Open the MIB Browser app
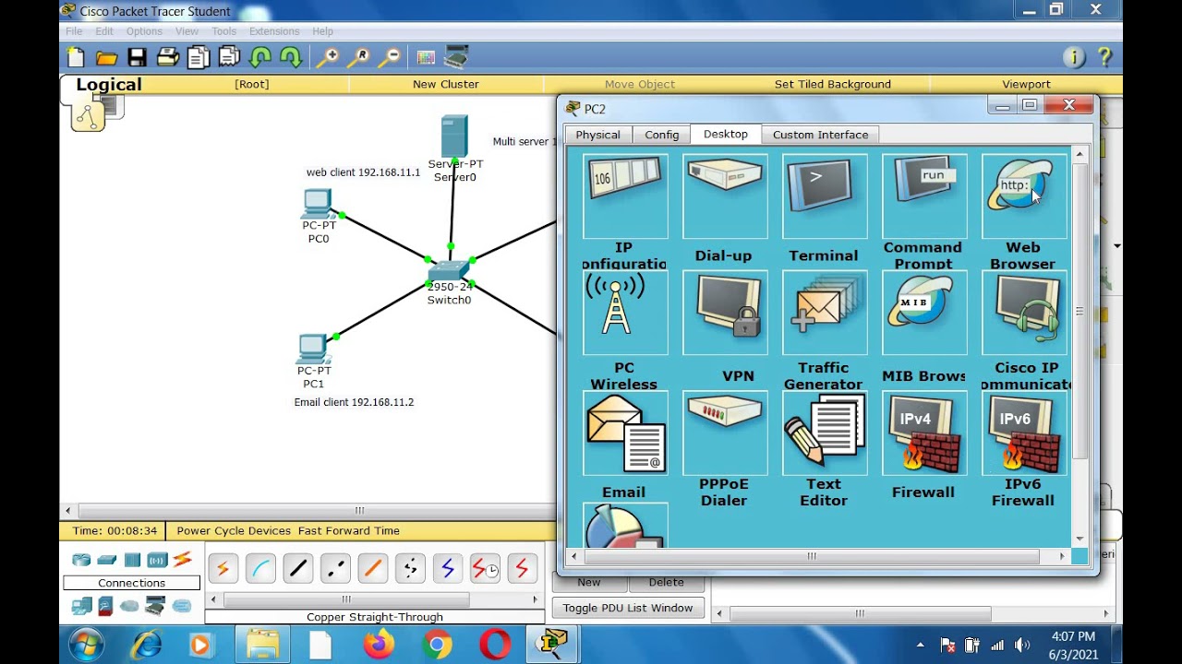Screen dimensions: 1182x664 coord(924,313)
